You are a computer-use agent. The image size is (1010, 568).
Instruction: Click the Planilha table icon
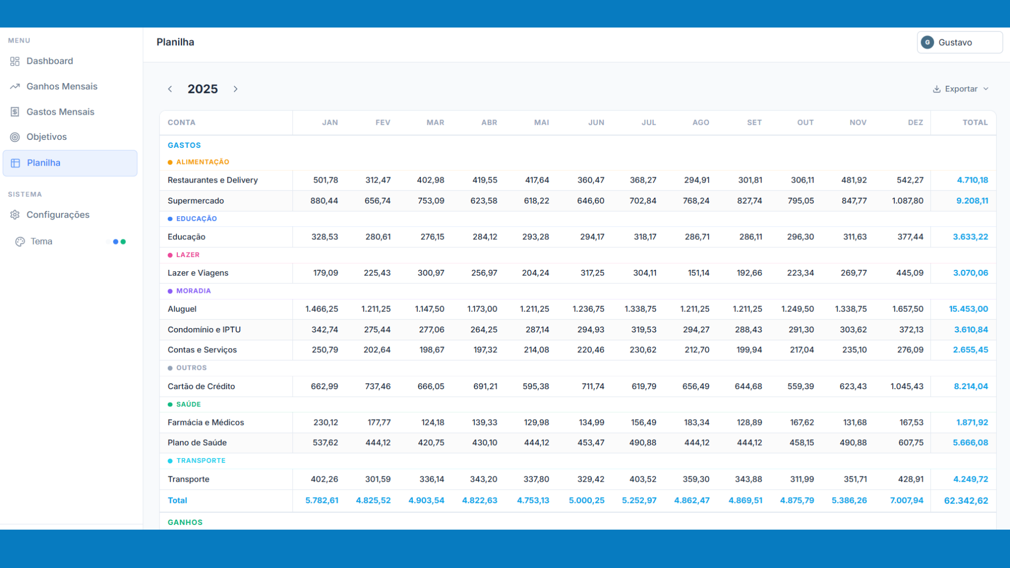coord(15,163)
